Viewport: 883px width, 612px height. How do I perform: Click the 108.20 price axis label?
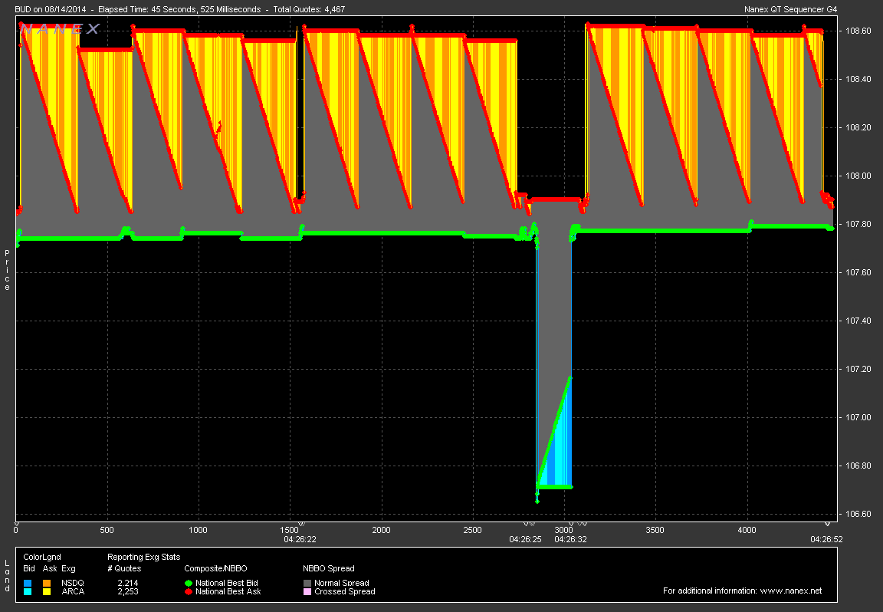858,127
